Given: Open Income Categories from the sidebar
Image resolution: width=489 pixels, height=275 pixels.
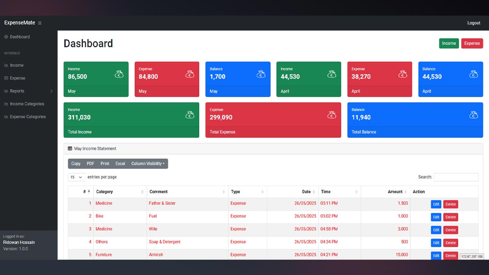Looking at the screenshot, I should coord(27,104).
